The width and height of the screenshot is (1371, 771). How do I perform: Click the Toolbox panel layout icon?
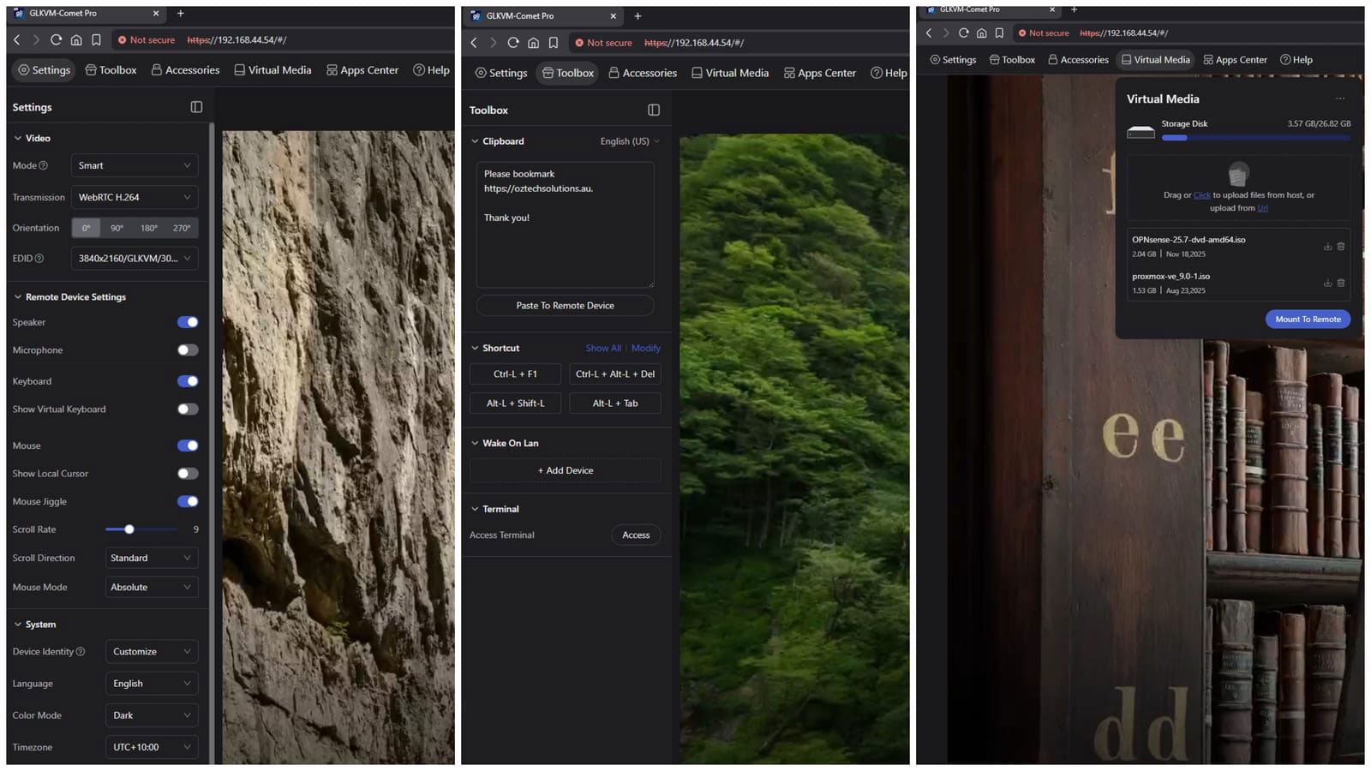click(x=654, y=110)
